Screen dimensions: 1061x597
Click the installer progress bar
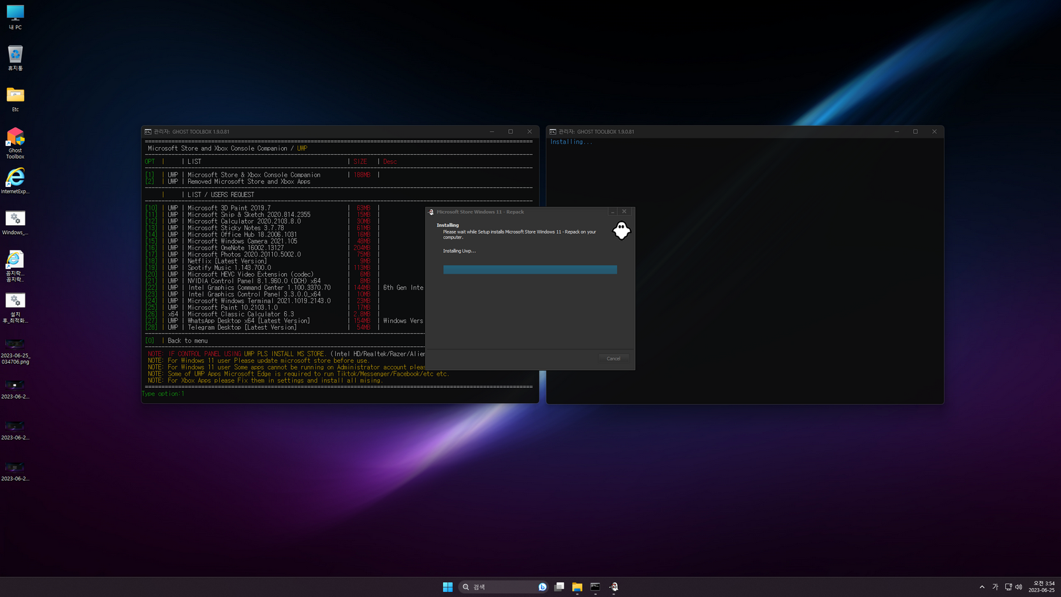pyautogui.click(x=530, y=270)
